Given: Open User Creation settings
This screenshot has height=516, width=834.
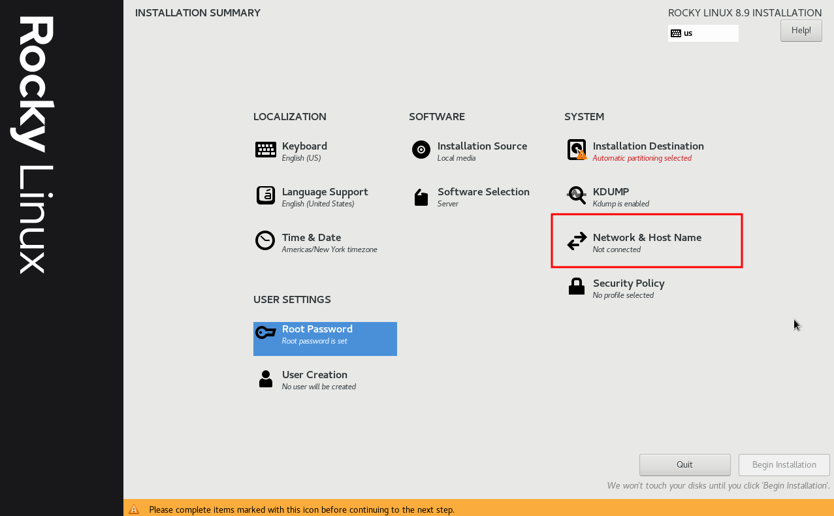Looking at the screenshot, I should point(315,375).
